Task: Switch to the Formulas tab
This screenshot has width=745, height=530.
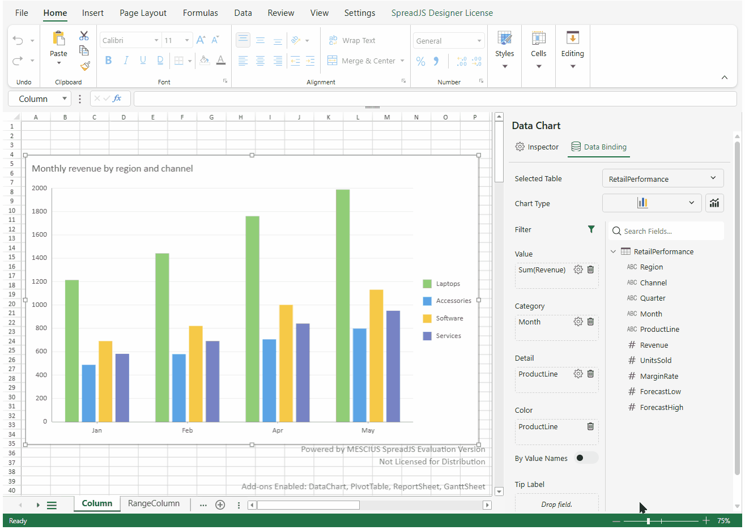Action: pos(201,12)
